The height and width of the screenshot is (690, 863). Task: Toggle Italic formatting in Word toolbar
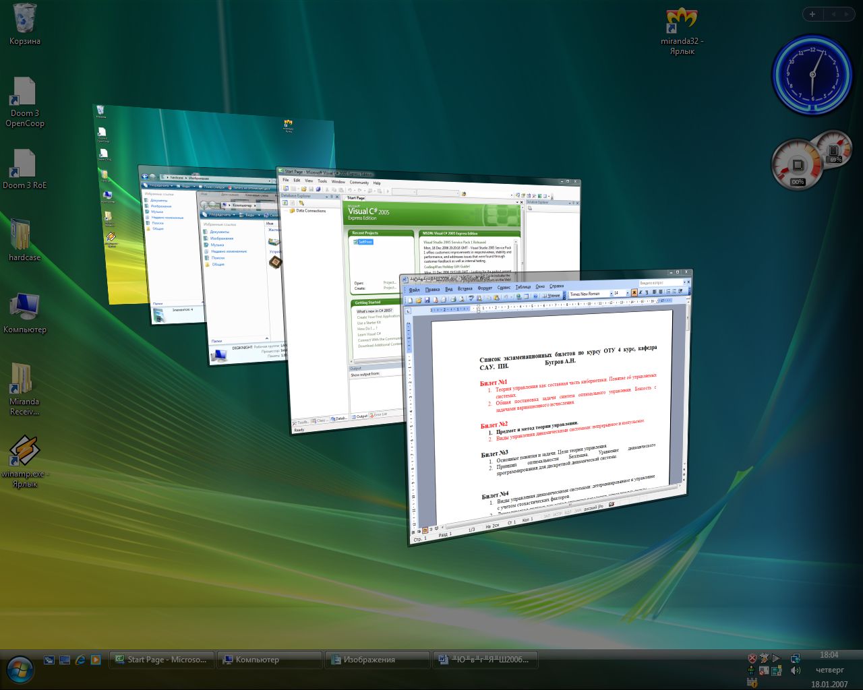(x=641, y=293)
